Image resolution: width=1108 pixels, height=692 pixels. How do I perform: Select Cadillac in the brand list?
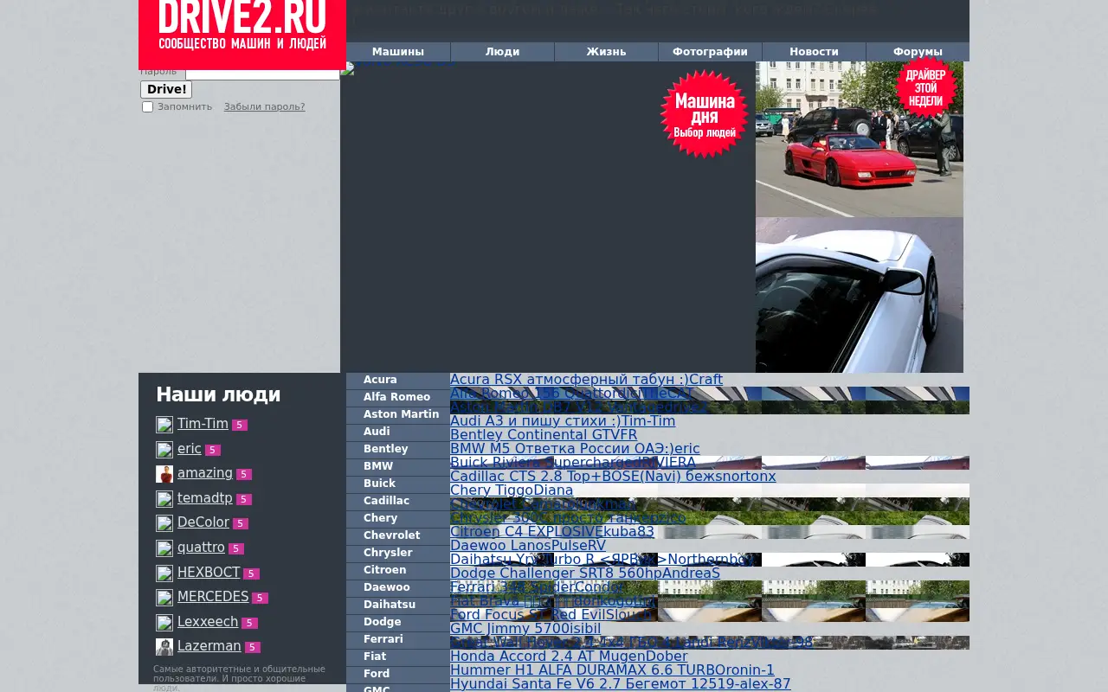pos(398,502)
